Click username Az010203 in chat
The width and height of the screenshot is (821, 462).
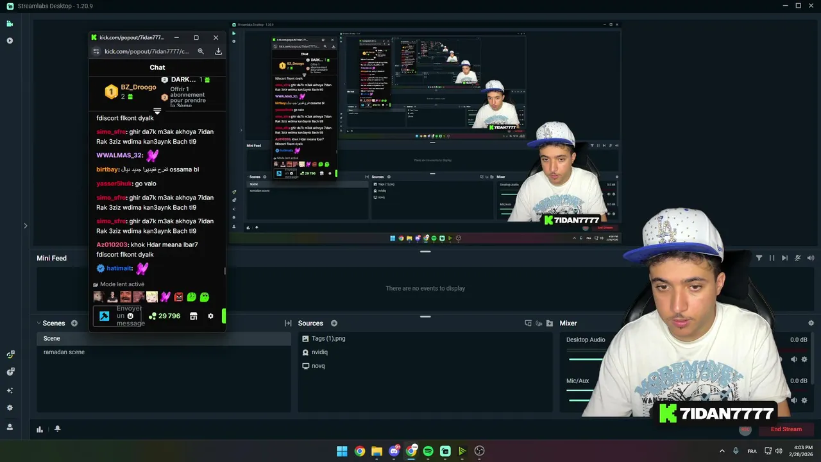coord(112,244)
